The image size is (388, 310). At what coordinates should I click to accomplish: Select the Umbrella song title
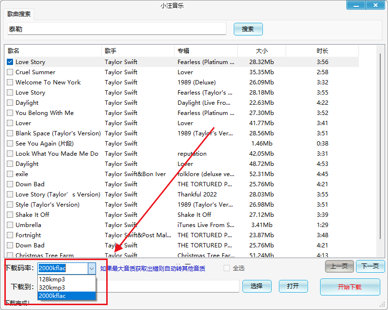point(28,225)
